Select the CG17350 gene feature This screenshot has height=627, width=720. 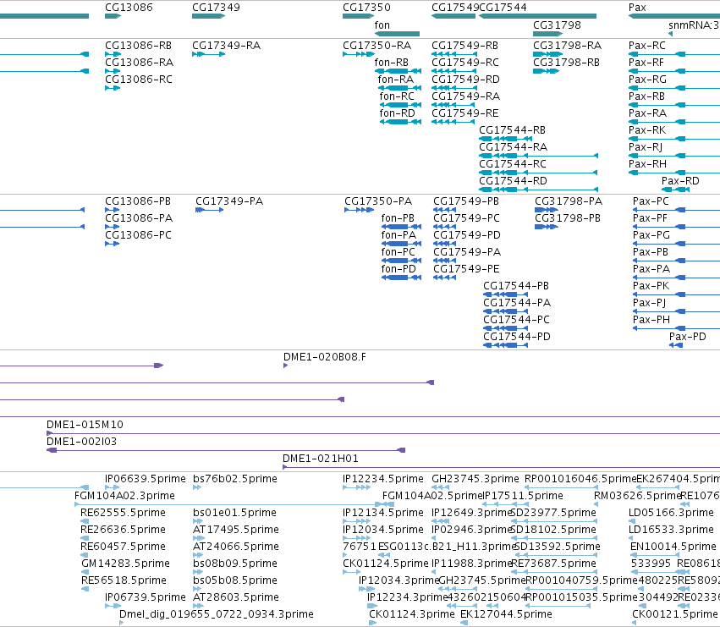[x=358, y=16]
